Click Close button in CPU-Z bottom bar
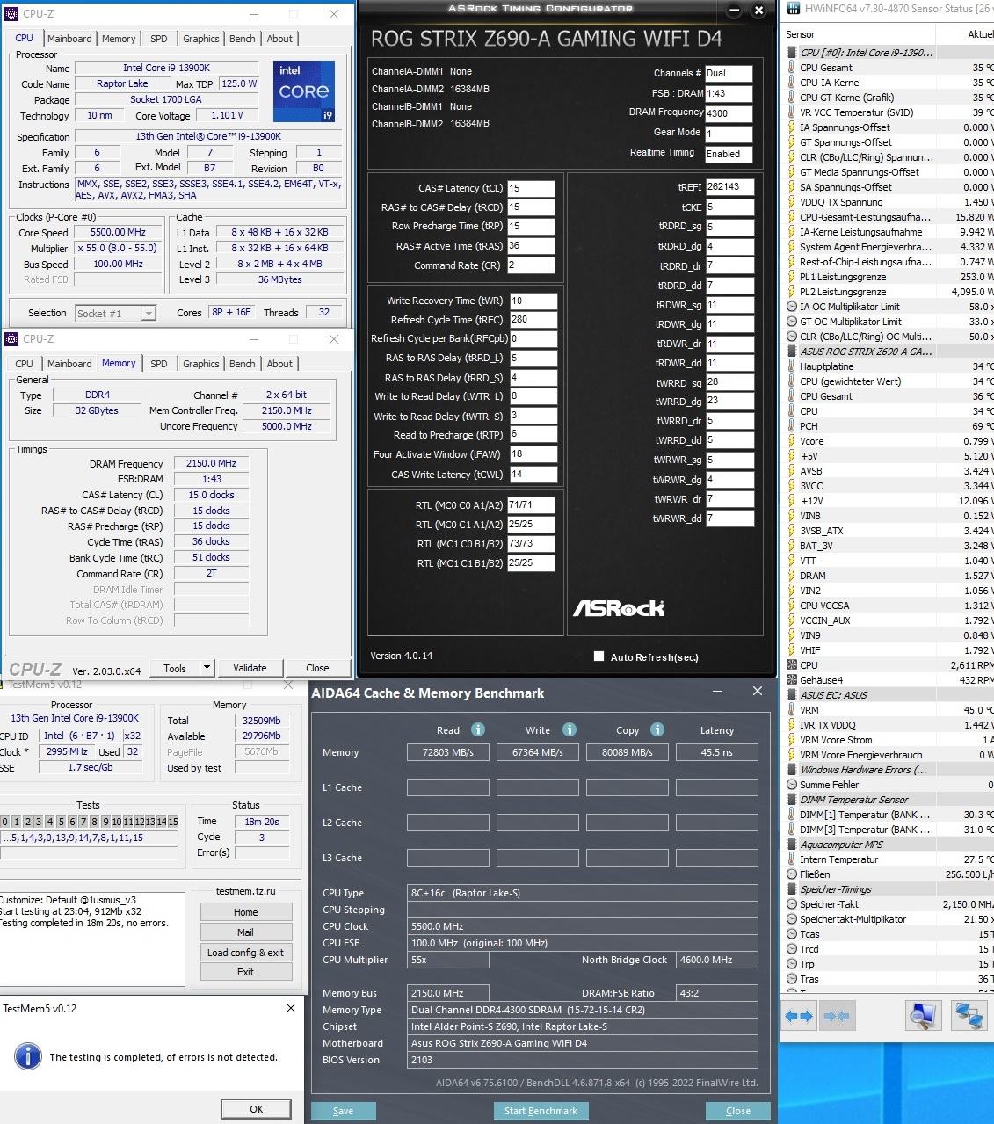994x1124 pixels. tap(317, 668)
